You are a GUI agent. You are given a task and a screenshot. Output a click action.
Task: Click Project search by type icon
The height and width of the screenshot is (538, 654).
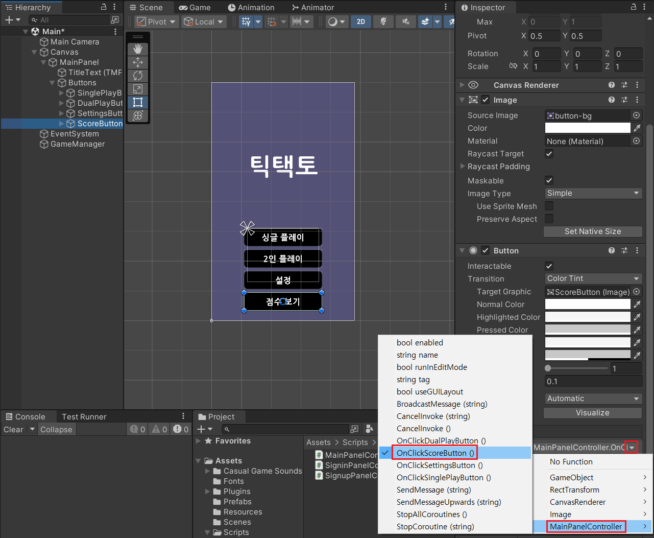pos(370,429)
